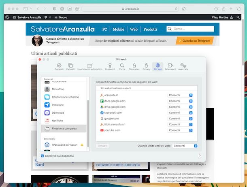
Task: Open permission dropdown for youtube.com
Action: click(180, 130)
